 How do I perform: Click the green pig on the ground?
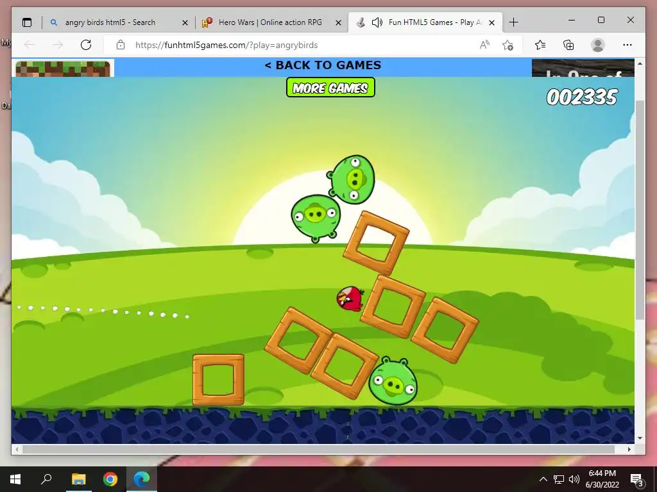[x=393, y=381]
